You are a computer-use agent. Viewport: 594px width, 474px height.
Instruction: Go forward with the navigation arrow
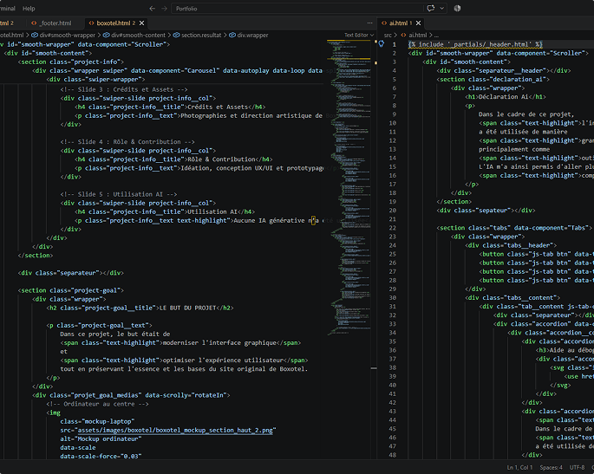165,9
